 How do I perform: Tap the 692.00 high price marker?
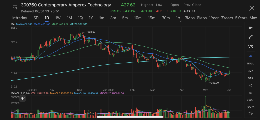point(91,32)
